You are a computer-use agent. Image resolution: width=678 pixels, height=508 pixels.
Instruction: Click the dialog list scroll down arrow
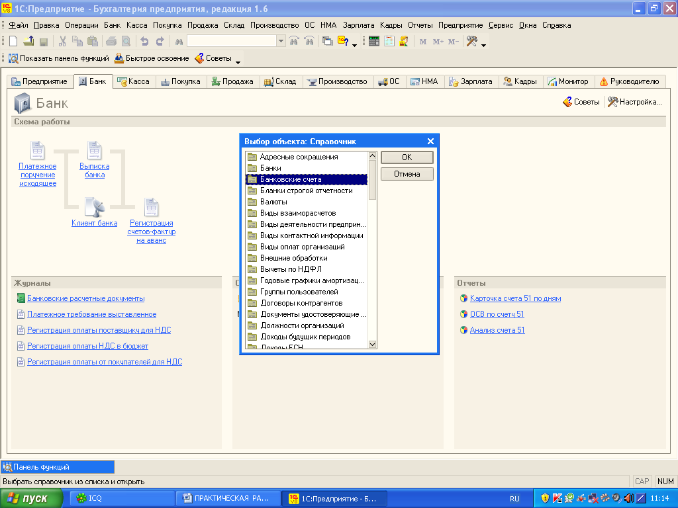point(372,344)
